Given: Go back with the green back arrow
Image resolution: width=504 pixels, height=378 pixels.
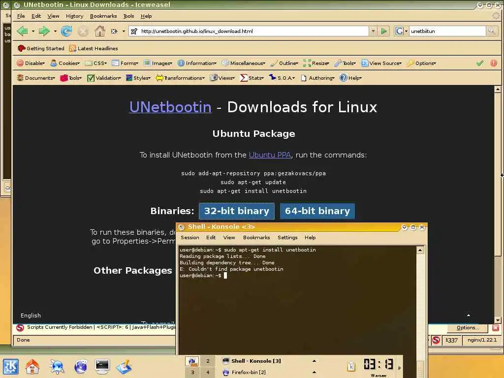Looking at the screenshot, I should coord(22,31).
